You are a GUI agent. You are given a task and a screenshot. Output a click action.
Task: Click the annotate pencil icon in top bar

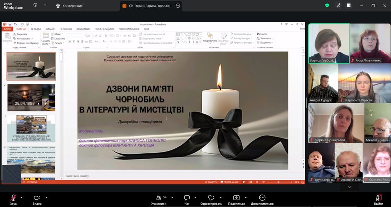338,5
